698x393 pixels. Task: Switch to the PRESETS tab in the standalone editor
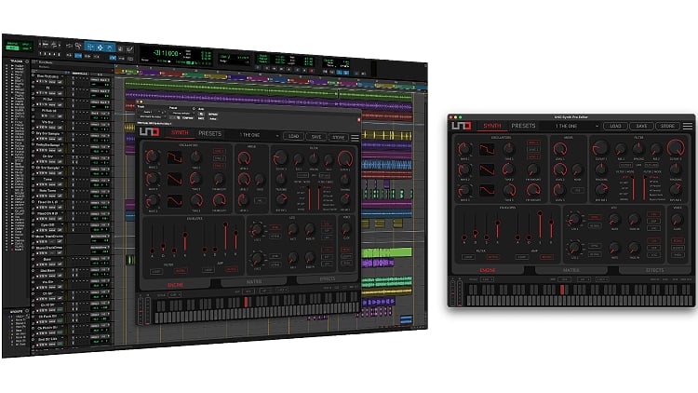click(x=523, y=126)
